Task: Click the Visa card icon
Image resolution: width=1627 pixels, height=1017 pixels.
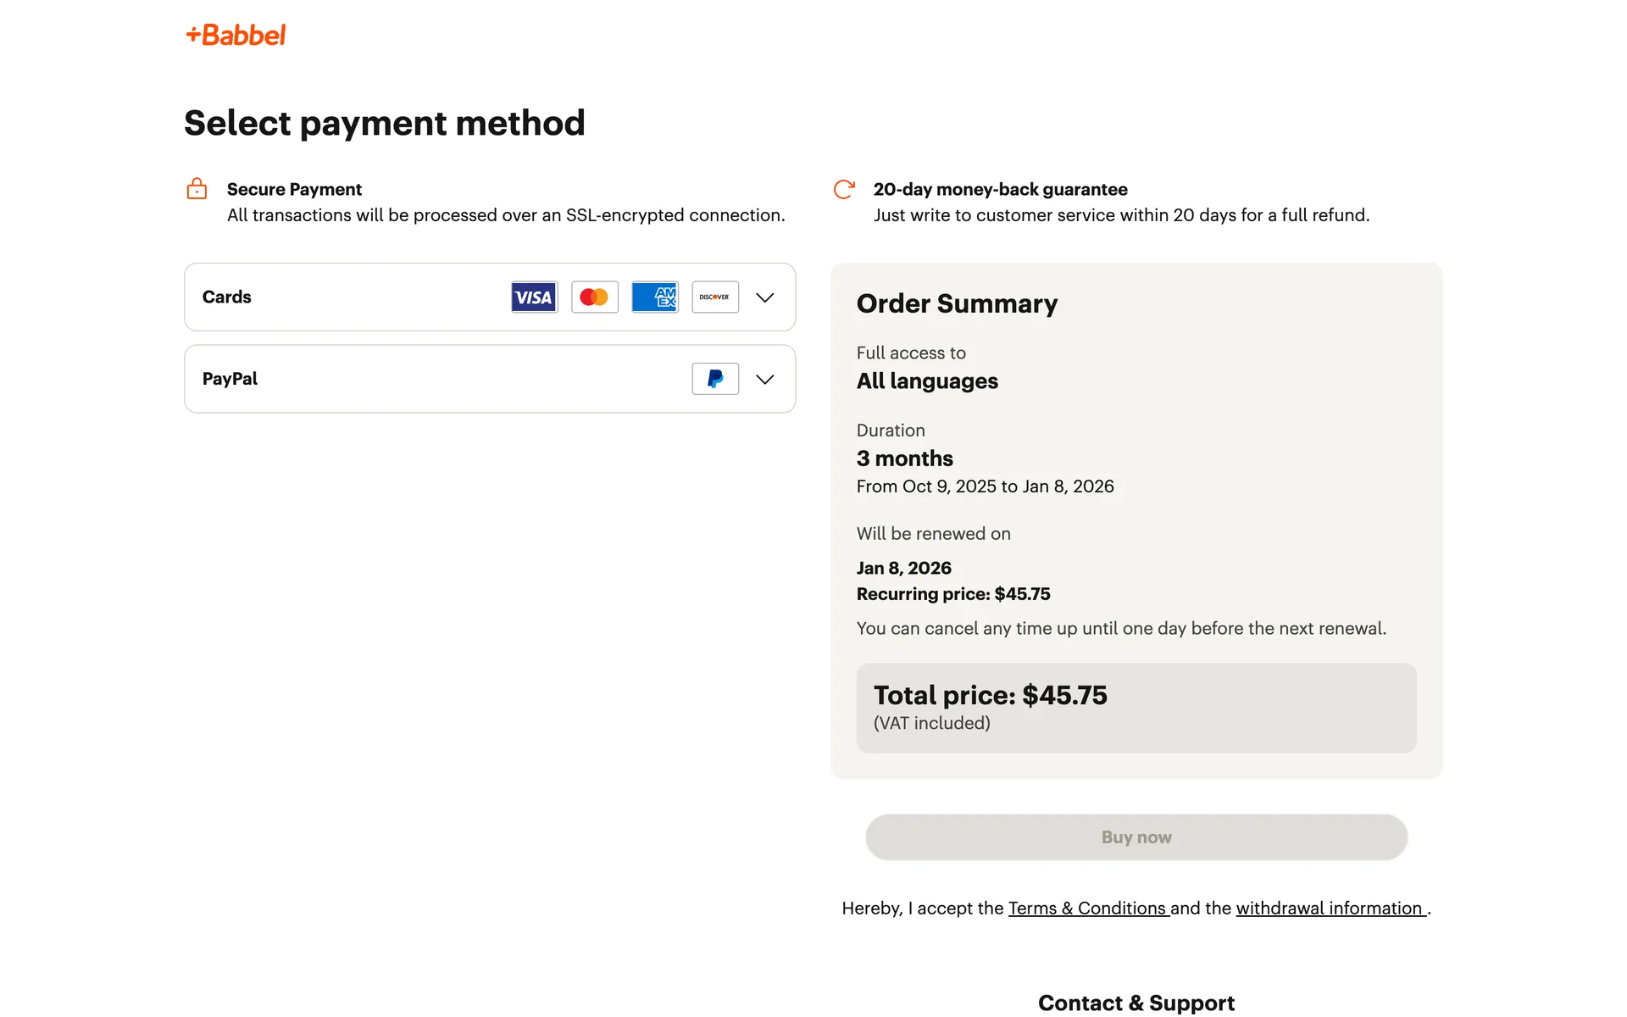Action: pyautogui.click(x=534, y=297)
